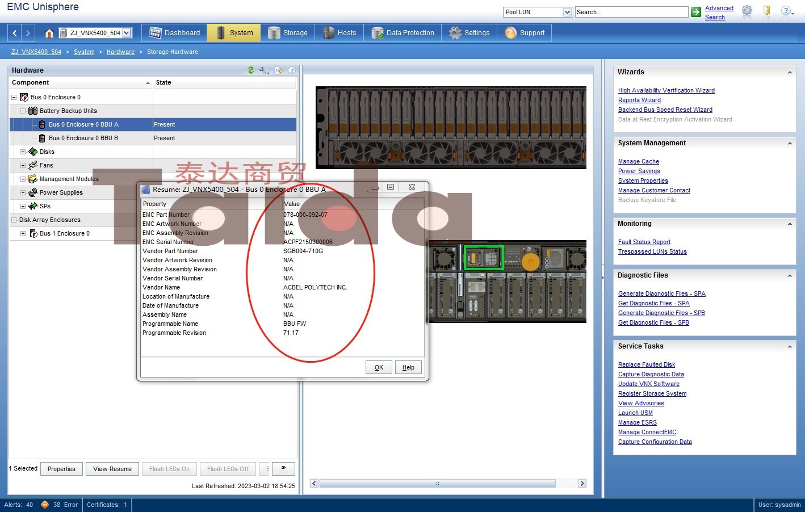This screenshot has height=512, width=805.
Task: Click the green search go arrow
Action: click(696, 12)
